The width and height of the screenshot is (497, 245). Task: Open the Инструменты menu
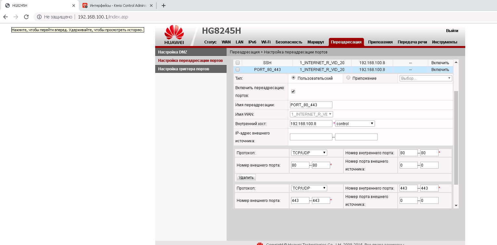(445, 42)
